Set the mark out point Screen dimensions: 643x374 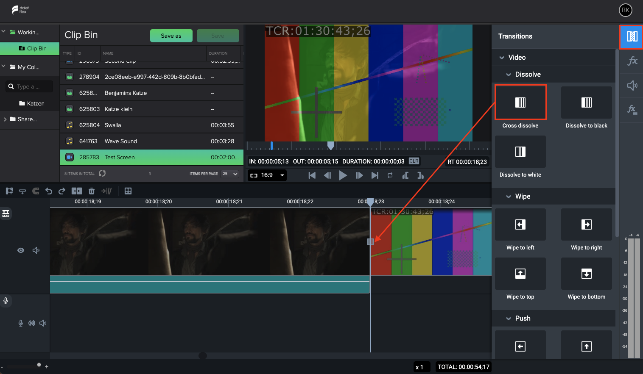420,175
